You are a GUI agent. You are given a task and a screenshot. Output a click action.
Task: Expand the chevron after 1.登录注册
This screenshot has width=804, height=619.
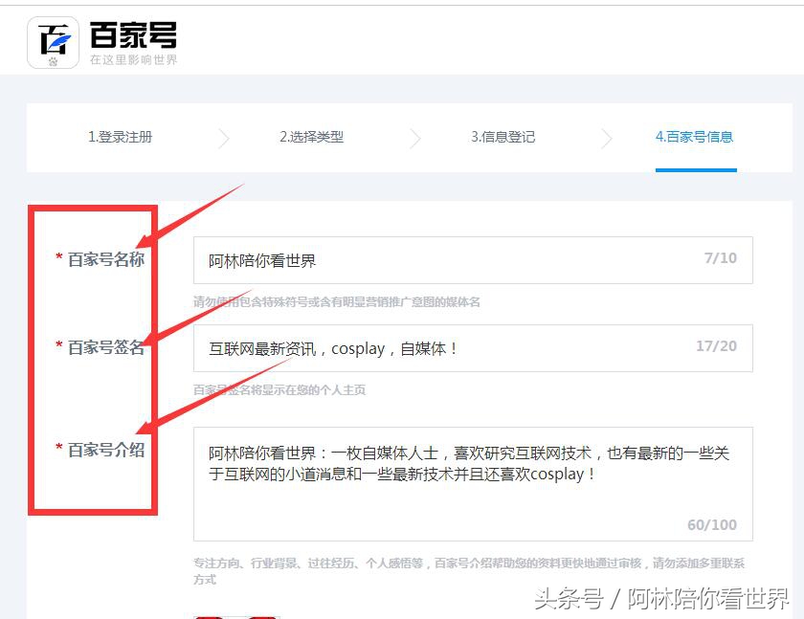[223, 138]
